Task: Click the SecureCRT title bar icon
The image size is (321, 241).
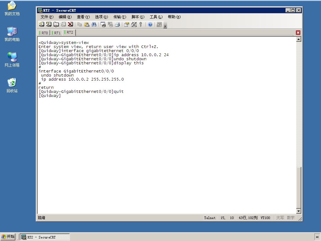Action: [40, 10]
